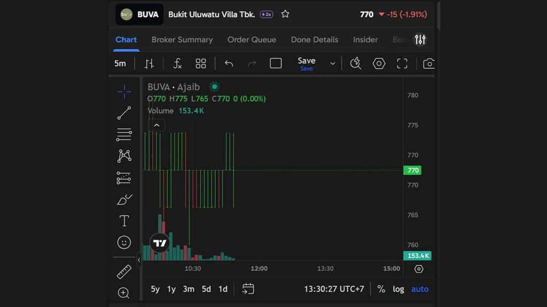Screen dimensions: 547x307
Task: Collapse the indicator legend chevron
Action: click(157, 125)
